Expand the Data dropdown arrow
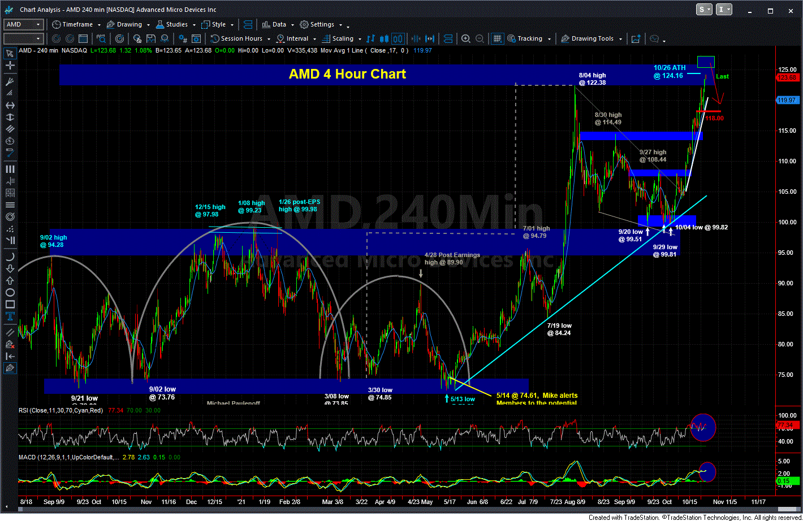Viewport: 803px width, 521px height. point(292,25)
